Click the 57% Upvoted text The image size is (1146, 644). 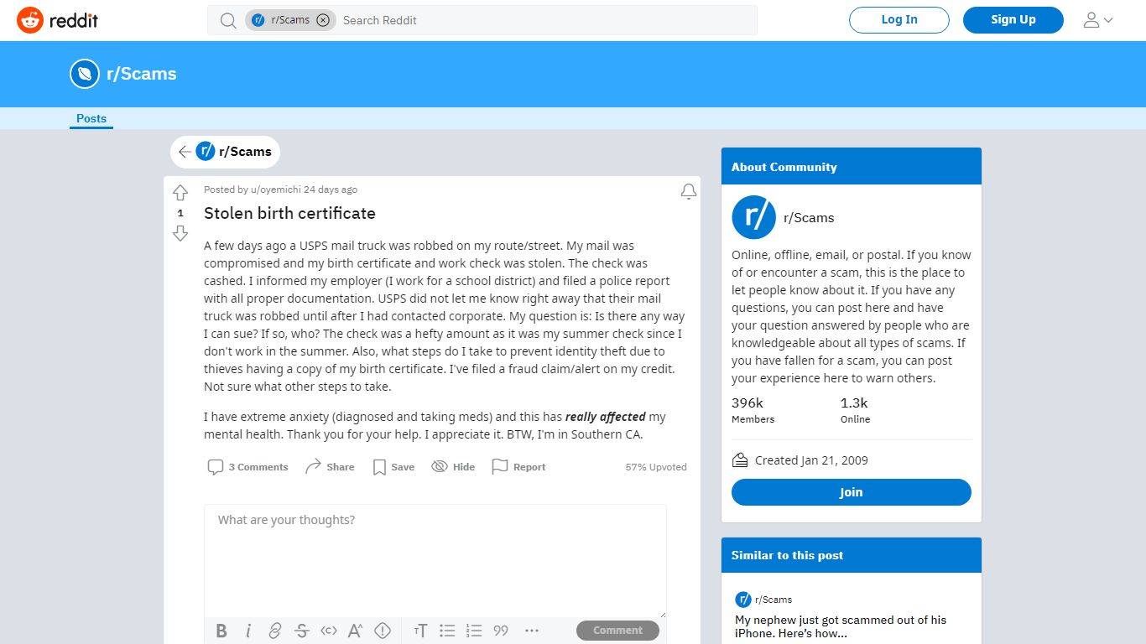click(x=656, y=467)
